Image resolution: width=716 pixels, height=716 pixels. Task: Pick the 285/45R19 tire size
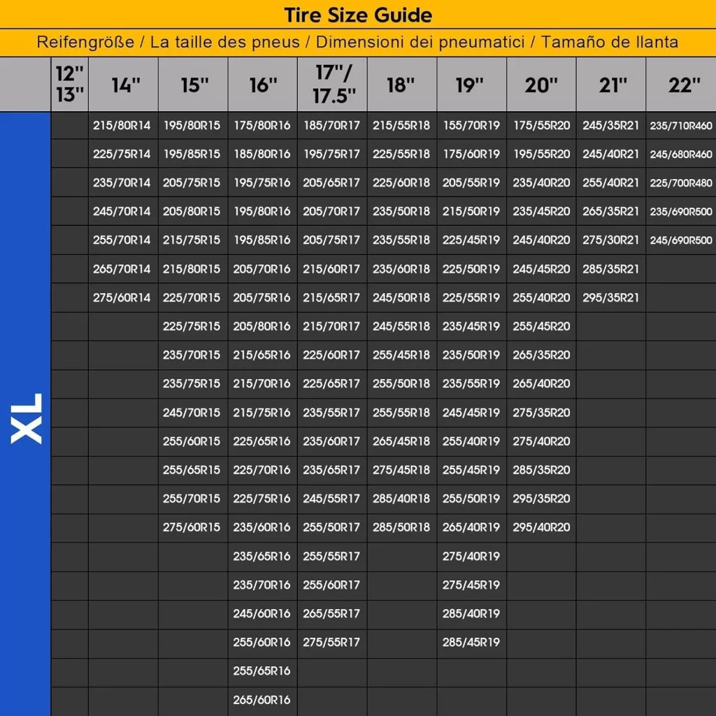(471, 642)
